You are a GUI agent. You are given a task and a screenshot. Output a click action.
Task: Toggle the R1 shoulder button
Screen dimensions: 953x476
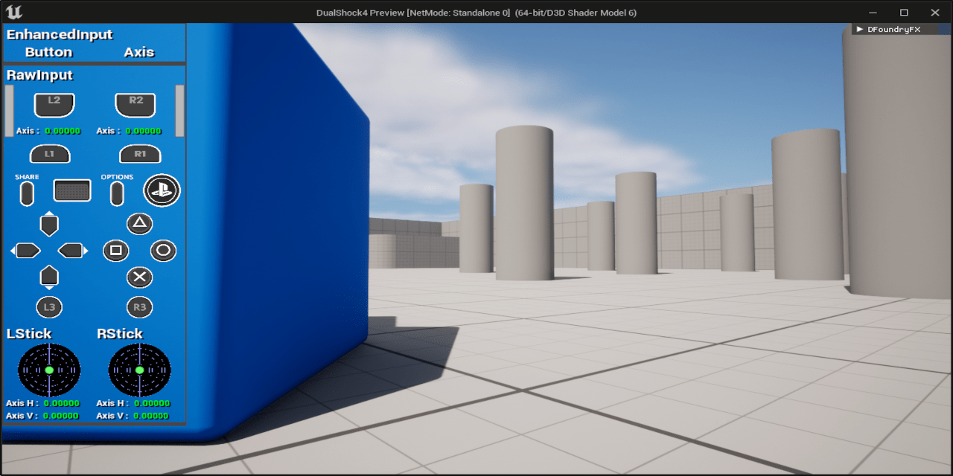tap(140, 154)
